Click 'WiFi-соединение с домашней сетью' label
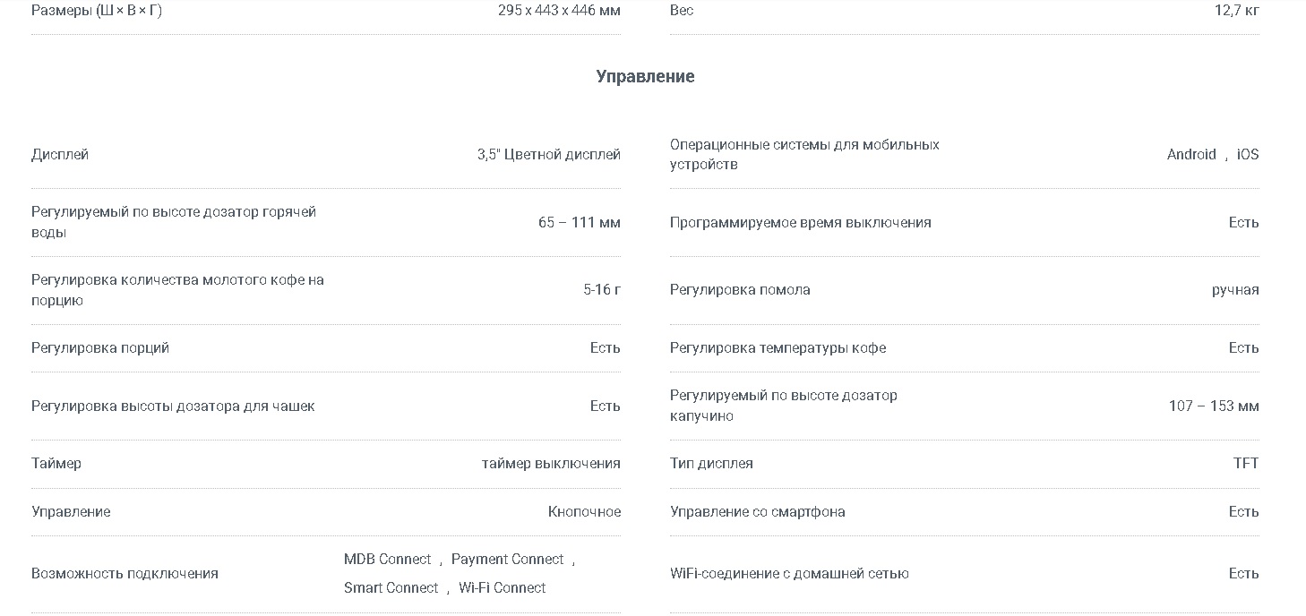The height and width of the screenshot is (616, 1306). 789,574
